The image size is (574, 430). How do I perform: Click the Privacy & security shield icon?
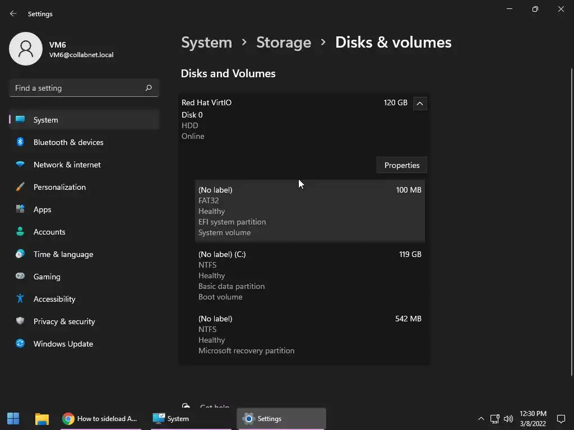click(x=20, y=321)
